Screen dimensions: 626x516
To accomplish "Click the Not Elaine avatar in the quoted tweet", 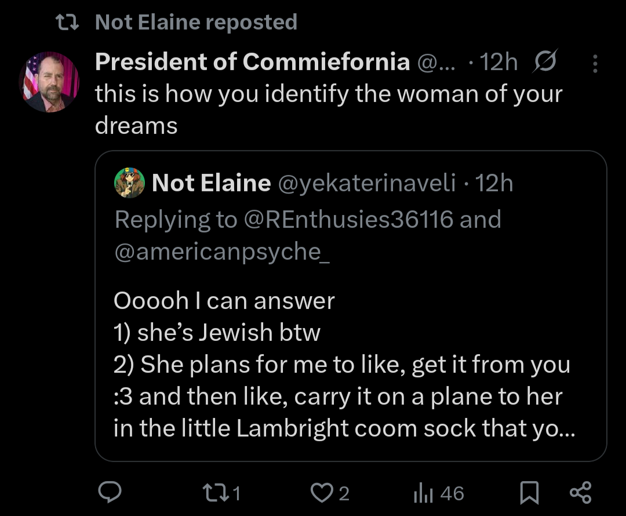I will click(130, 183).
